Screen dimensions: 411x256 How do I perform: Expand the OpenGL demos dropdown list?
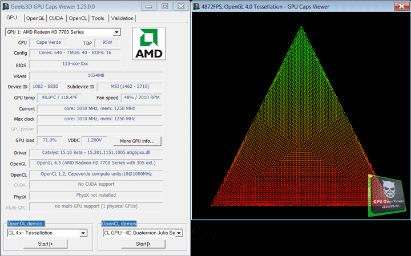tap(83, 233)
